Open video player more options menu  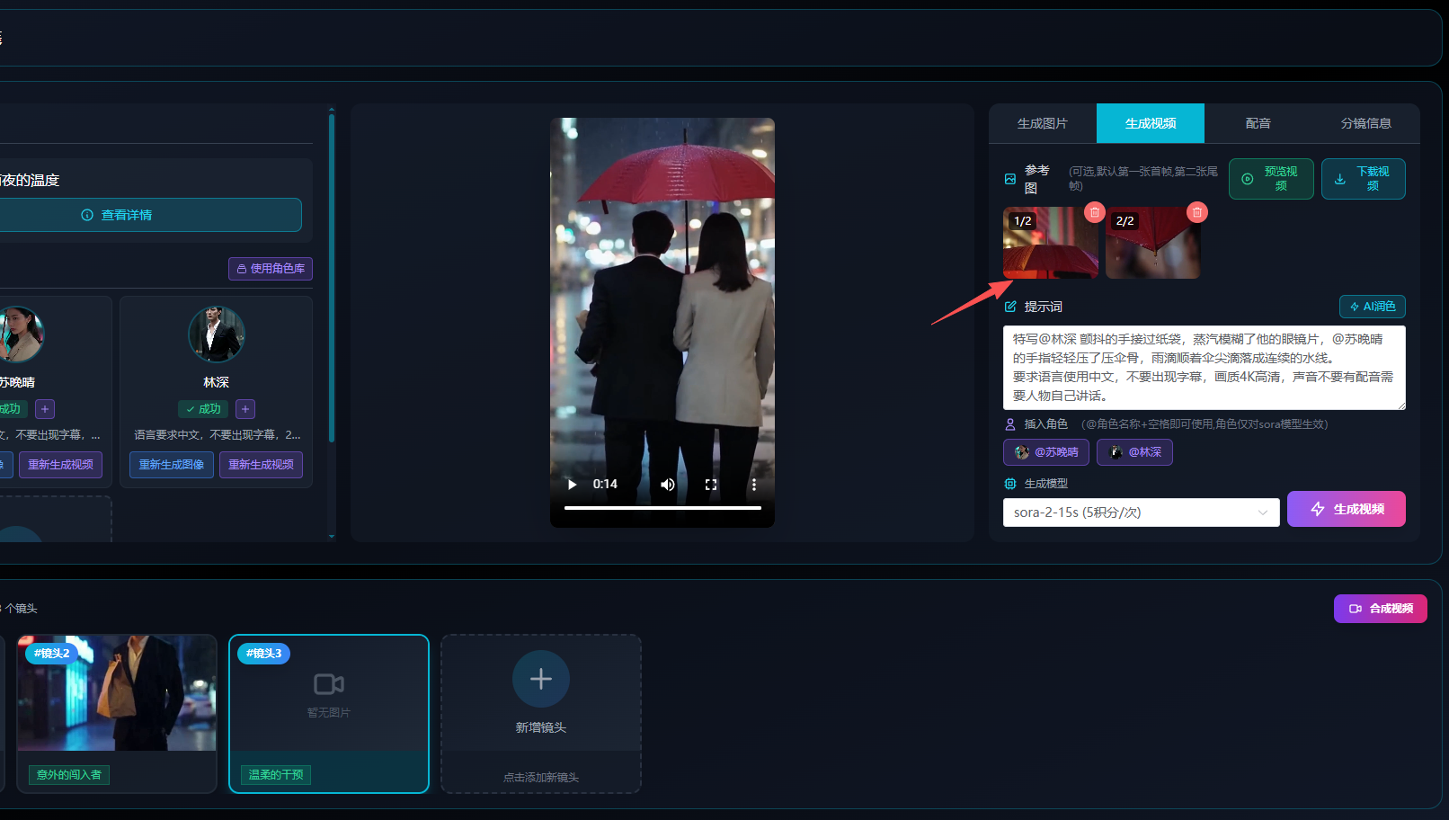754,485
